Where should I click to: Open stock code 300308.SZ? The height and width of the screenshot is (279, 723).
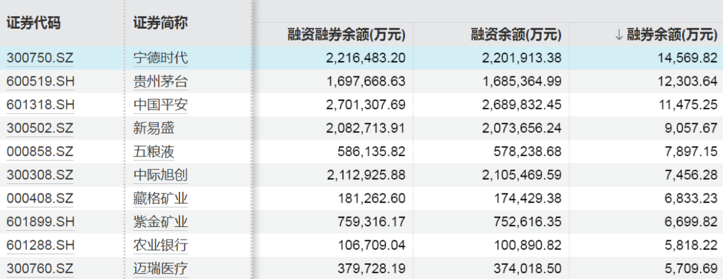[40, 175]
